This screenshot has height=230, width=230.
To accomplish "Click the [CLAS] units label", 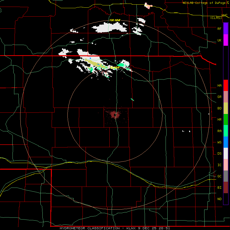I will coord(216,18).
